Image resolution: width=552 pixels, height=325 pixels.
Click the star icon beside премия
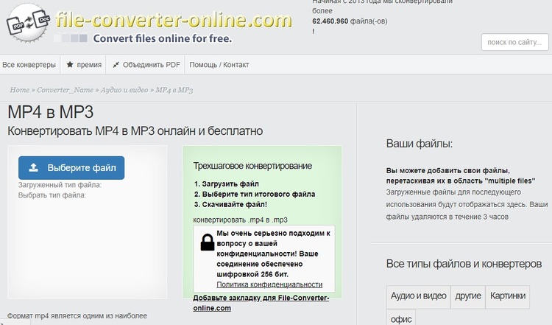[x=70, y=65]
